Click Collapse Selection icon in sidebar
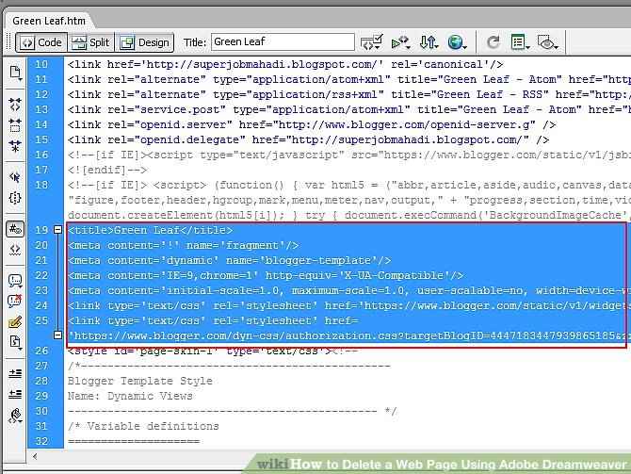Viewport: 631px width, 474px height. tap(15, 124)
